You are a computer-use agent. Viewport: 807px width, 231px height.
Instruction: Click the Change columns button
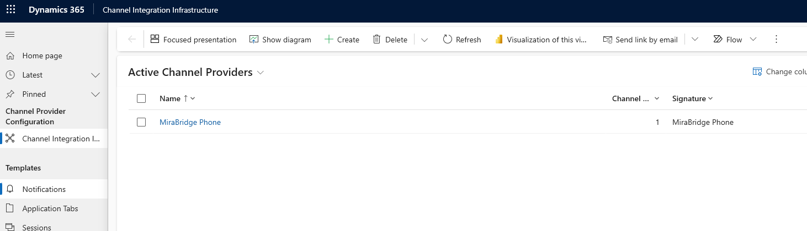(x=779, y=71)
